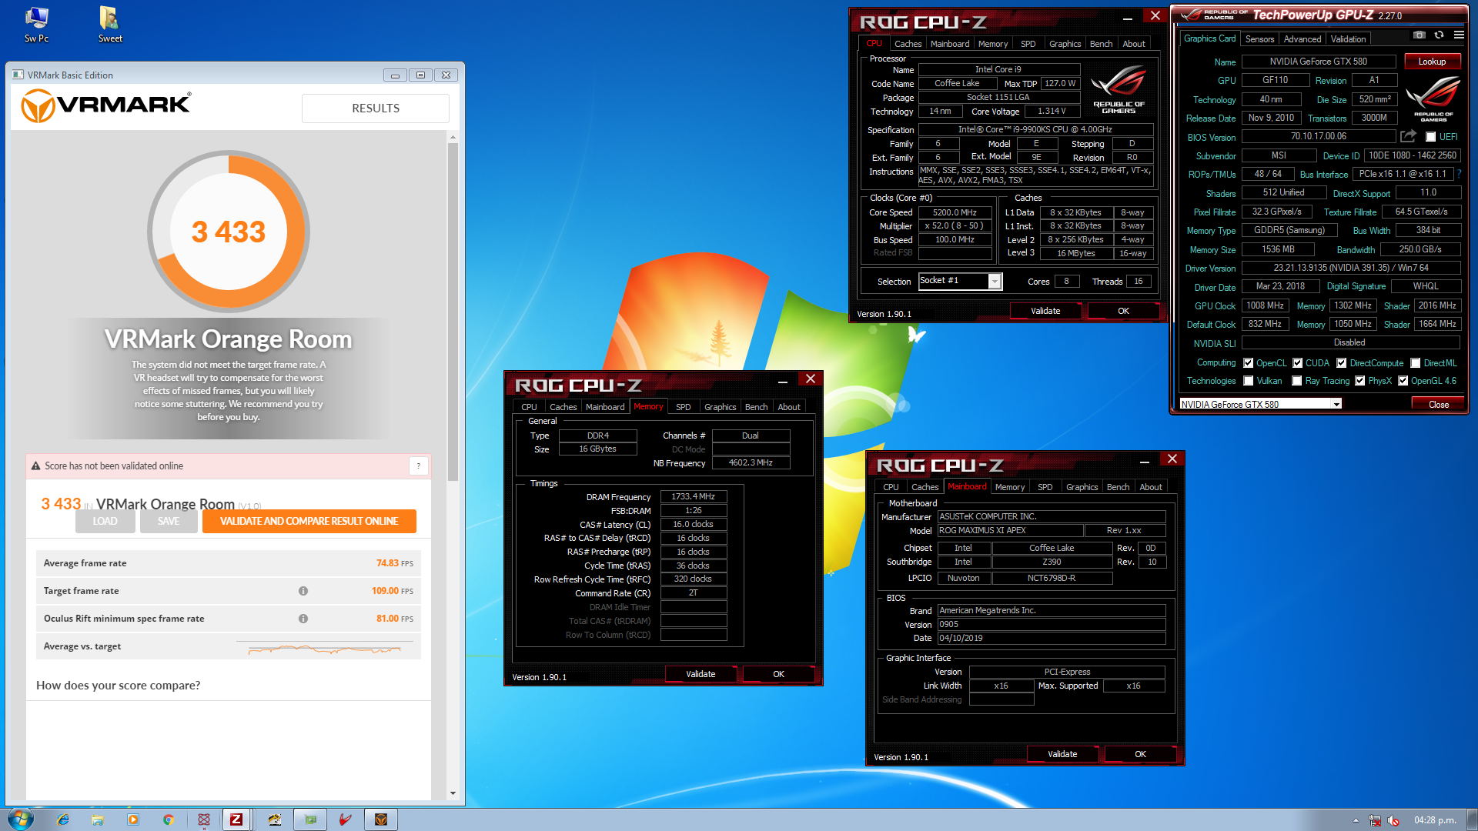Toggle the Ray Tracing checkbox

tap(1297, 381)
